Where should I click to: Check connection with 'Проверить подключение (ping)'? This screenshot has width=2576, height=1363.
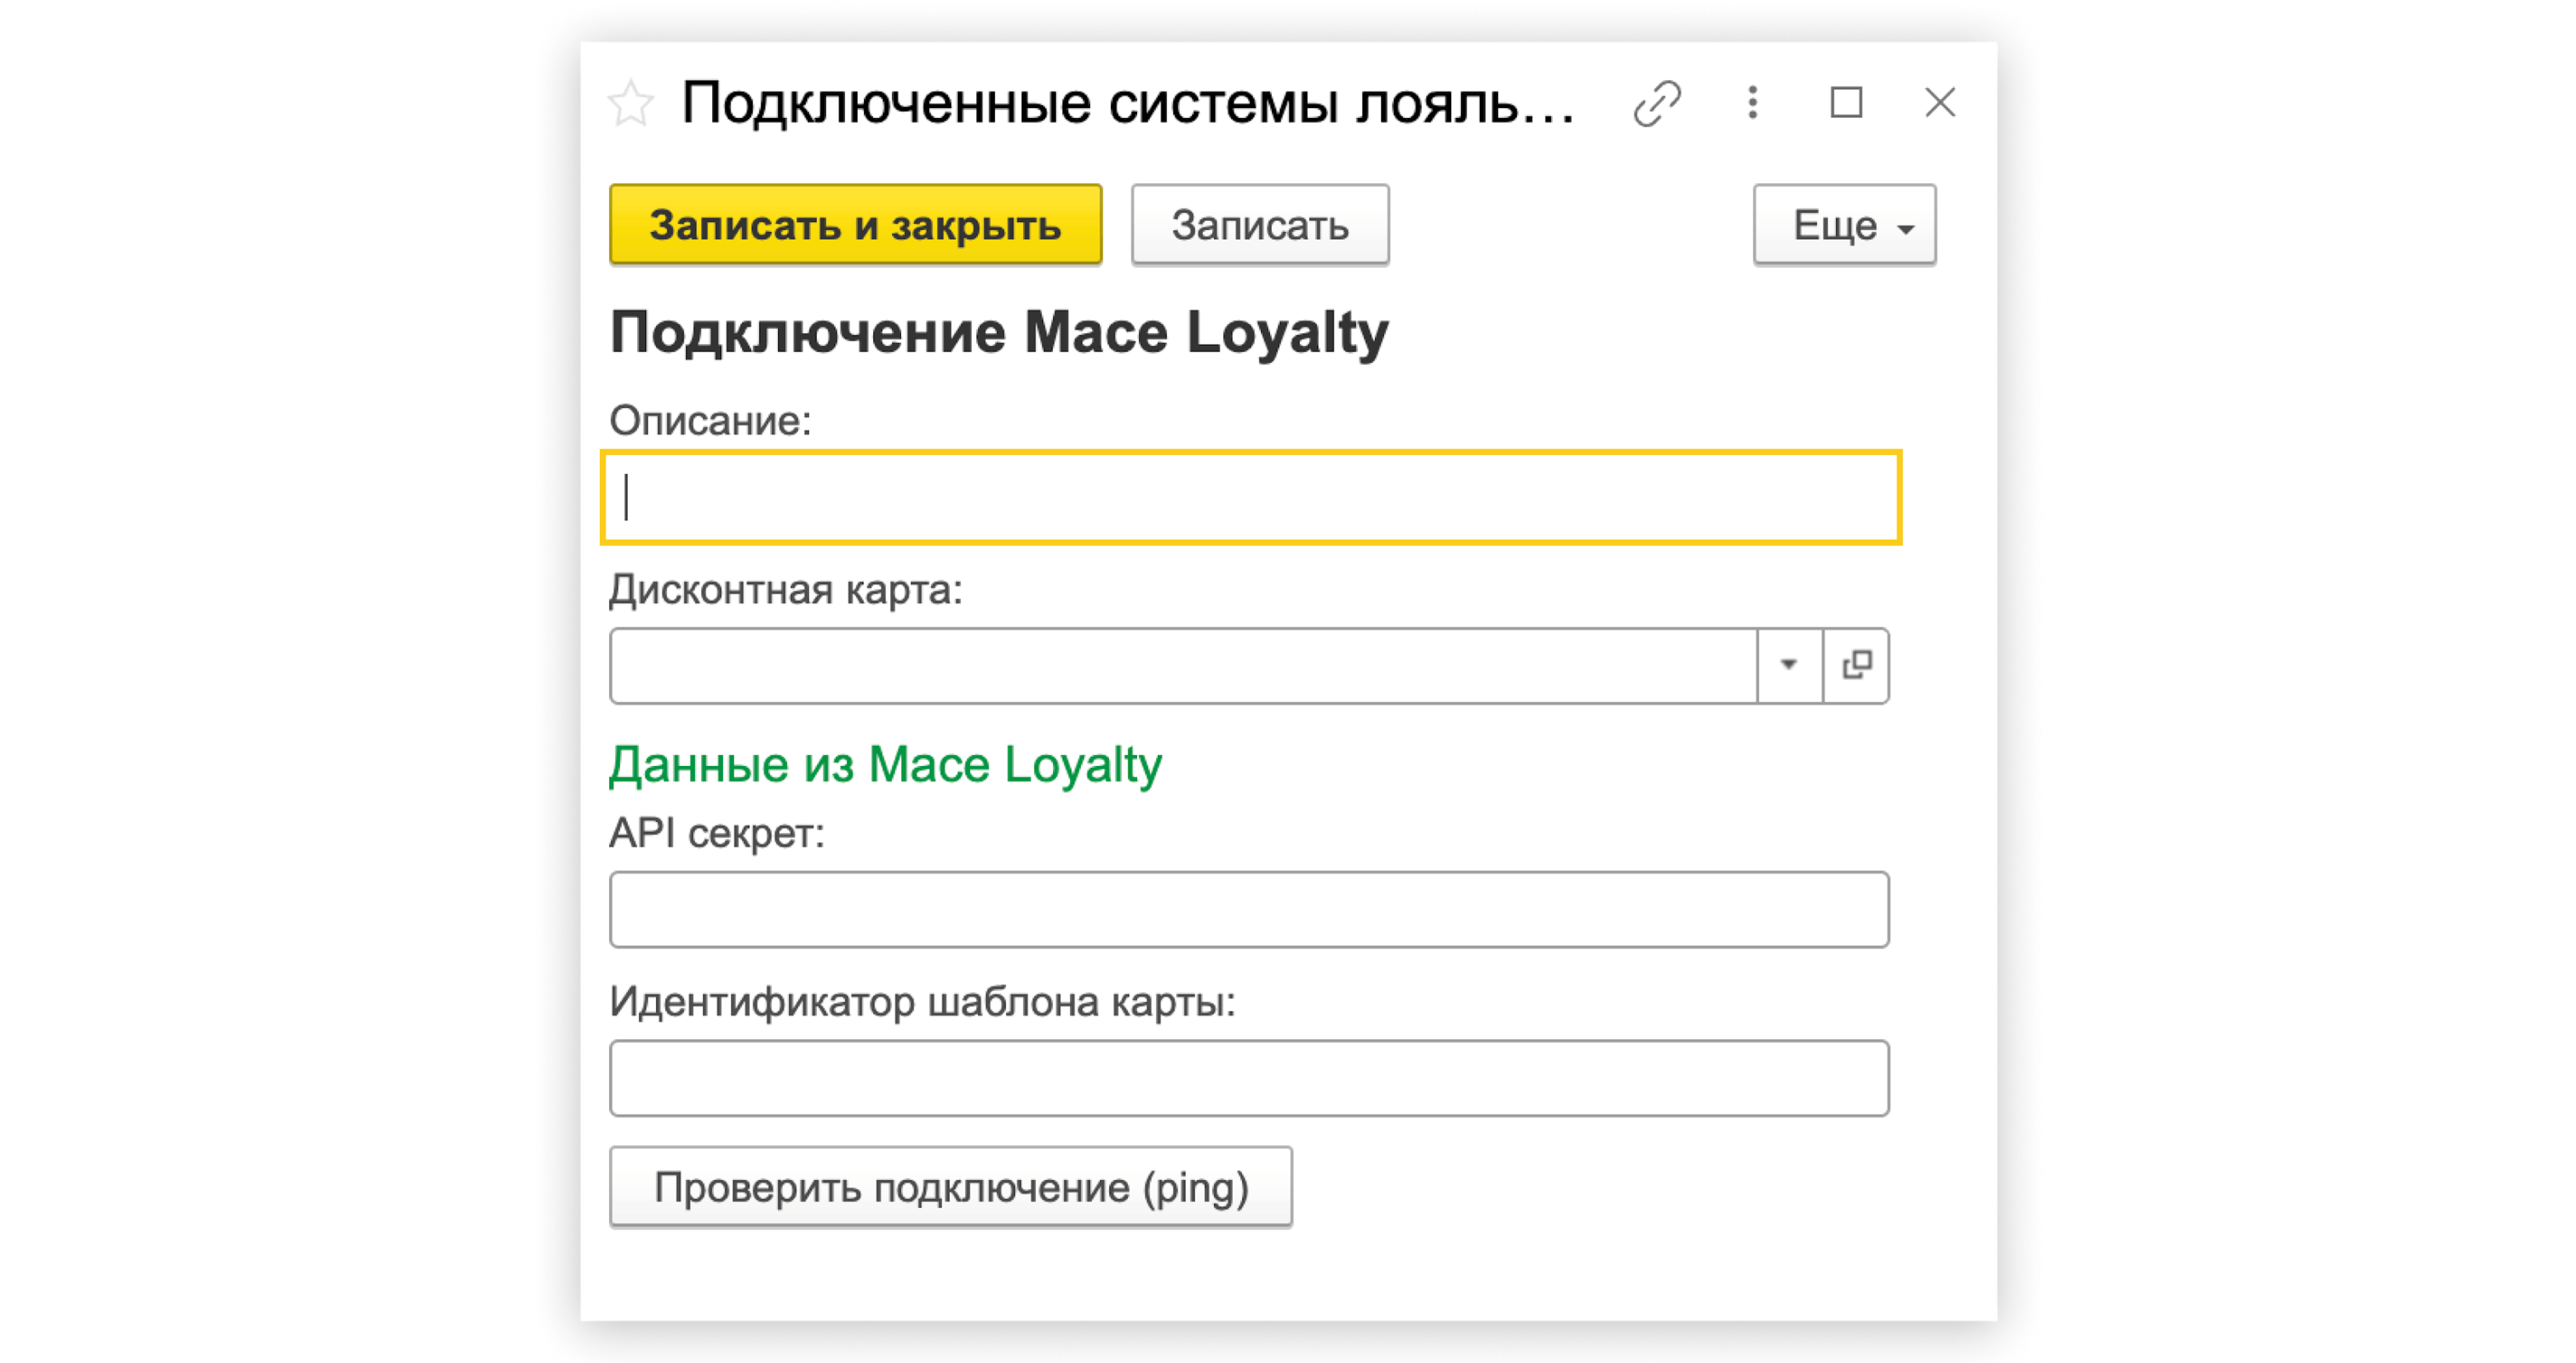951,1187
